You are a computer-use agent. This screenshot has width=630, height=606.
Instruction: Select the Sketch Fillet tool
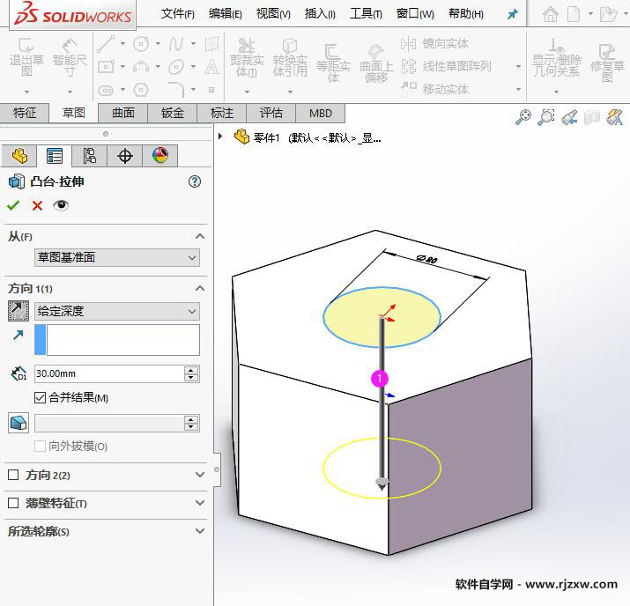coord(176,89)
